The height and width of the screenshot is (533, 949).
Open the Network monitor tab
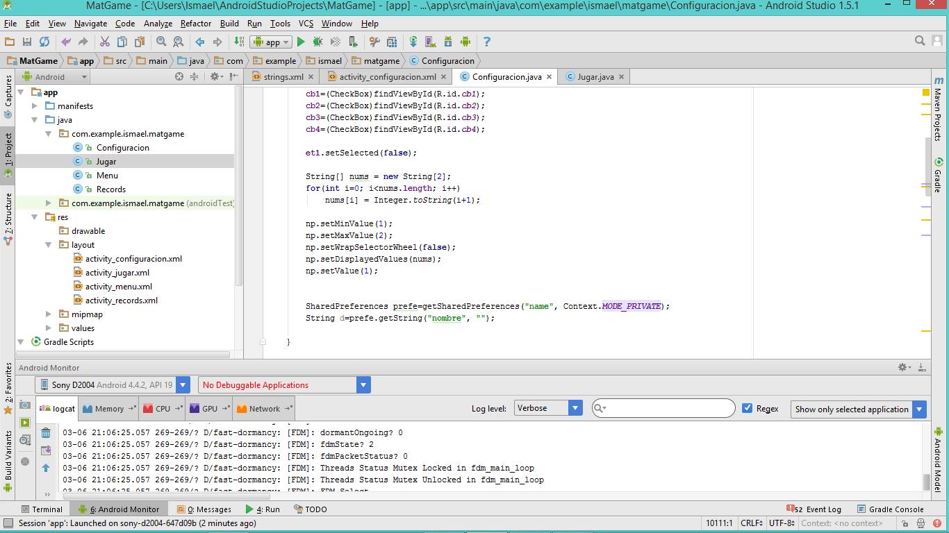pyautogui.click(x=264, y=409)
